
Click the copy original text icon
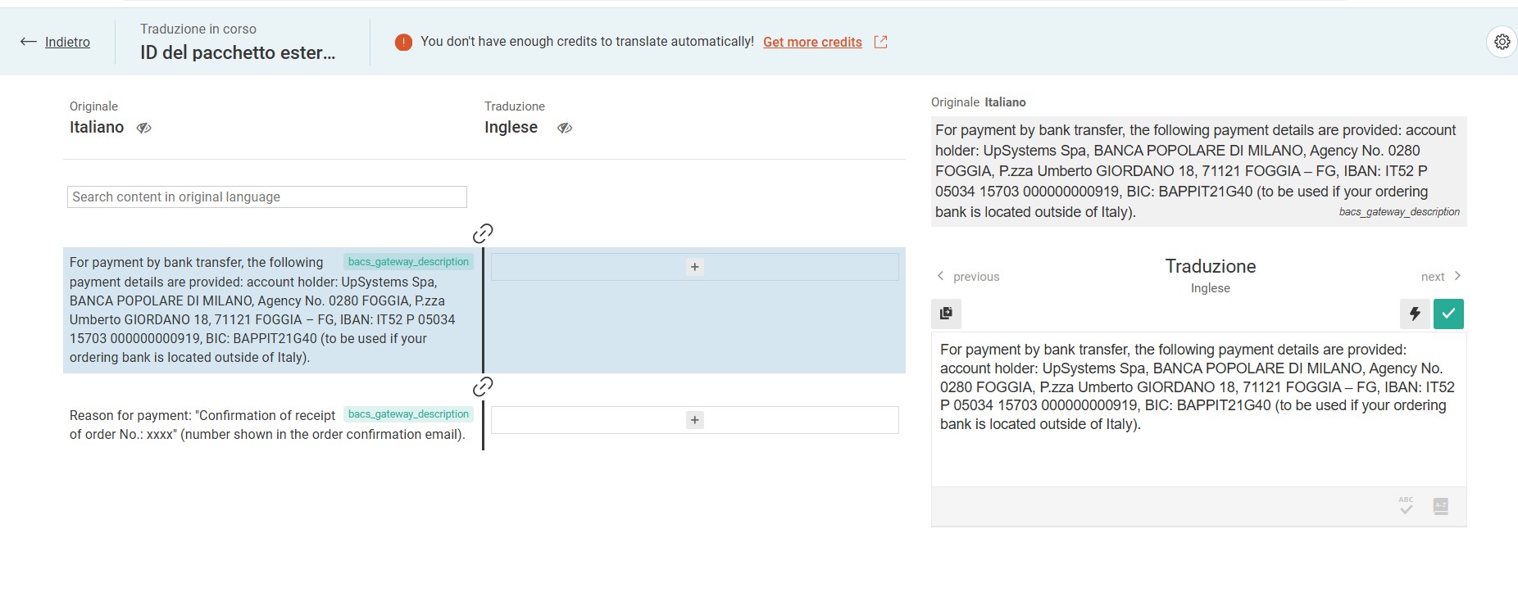946,314
